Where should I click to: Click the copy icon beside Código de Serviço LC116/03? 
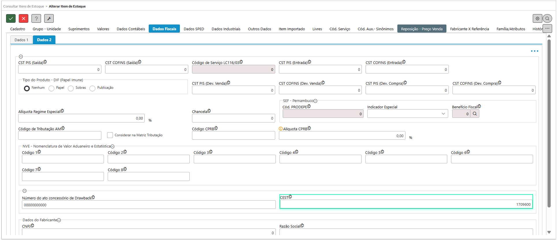coord(241,62)
